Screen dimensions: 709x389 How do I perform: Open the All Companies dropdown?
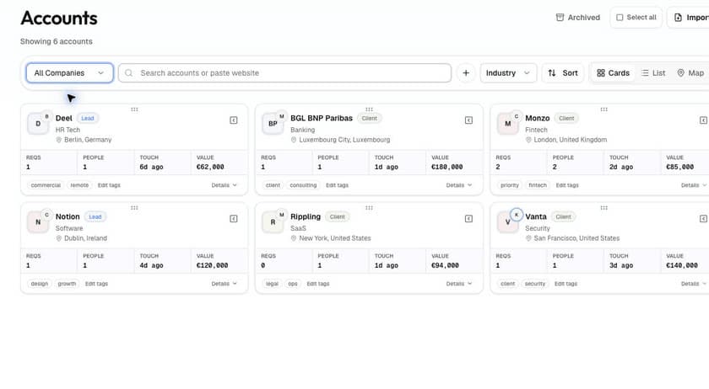tap(69, 72)
